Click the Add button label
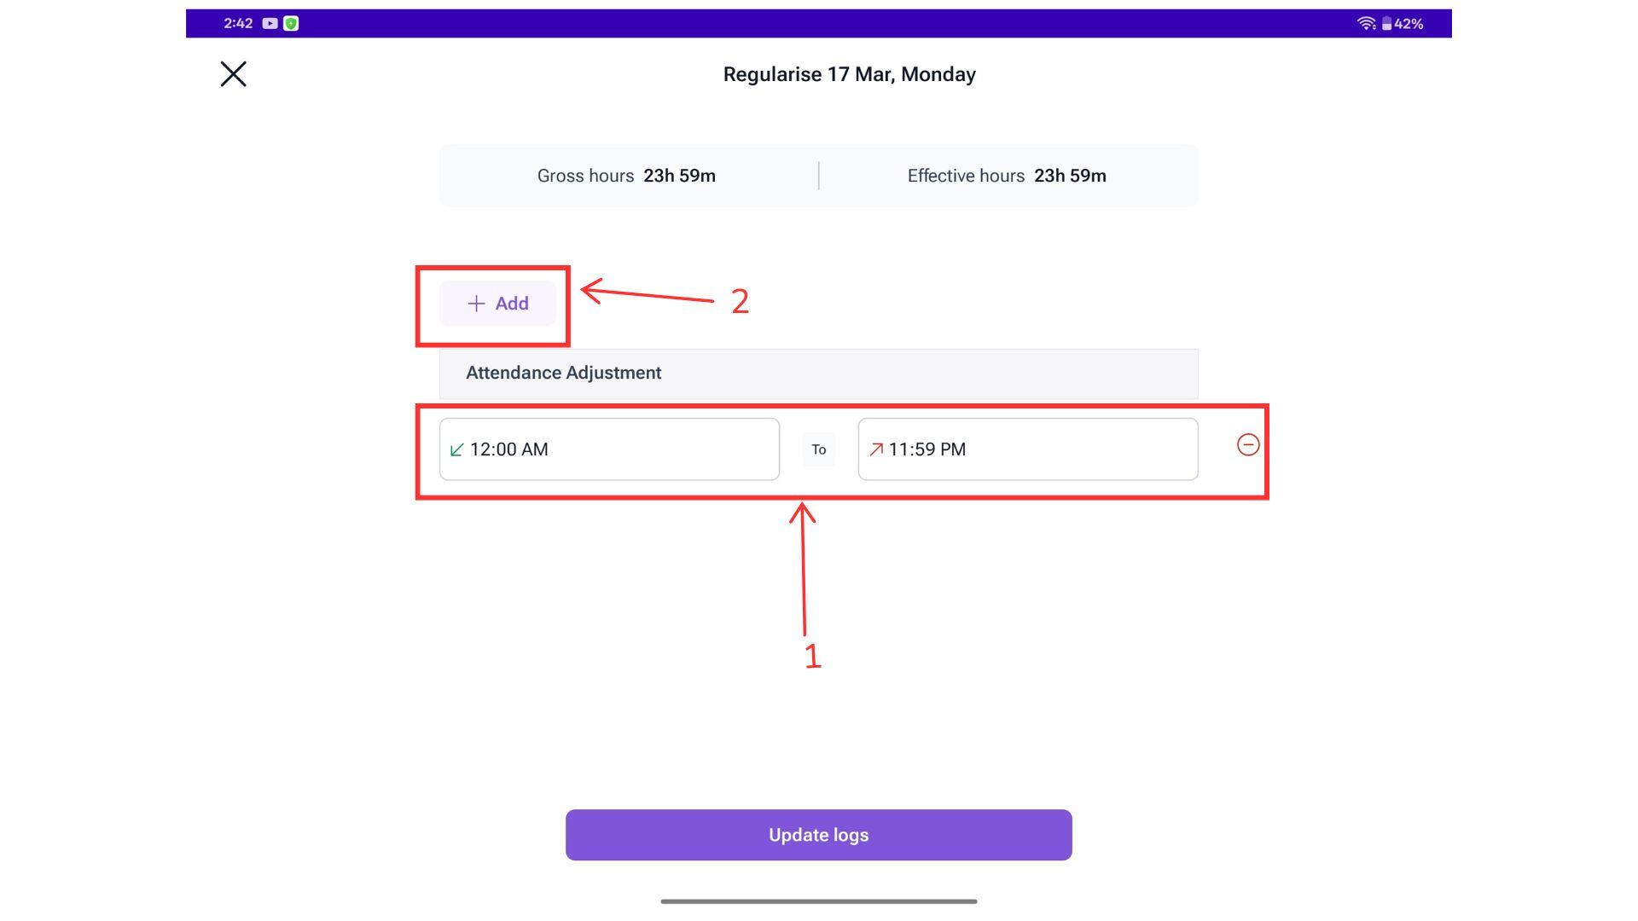Viewport: 1638px width, 921px height. coord(512,304)
